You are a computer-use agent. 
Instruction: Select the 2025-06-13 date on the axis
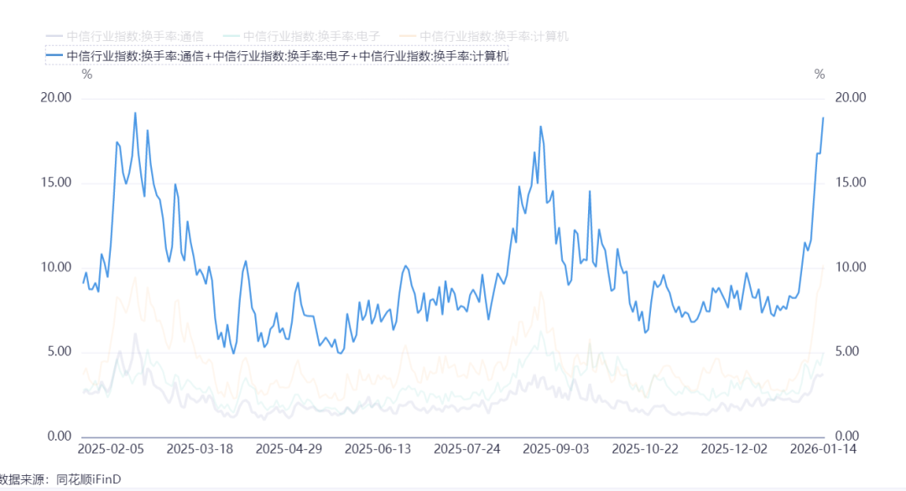(x=377, y=449)
